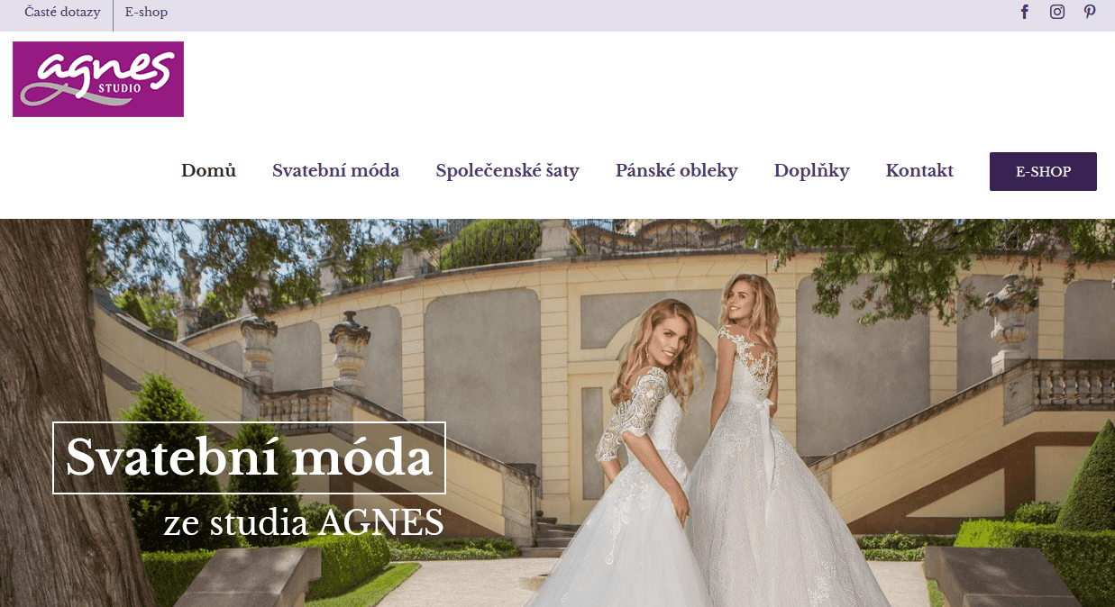Click the 'ze studia AGNES' hero subtitle

304,523
